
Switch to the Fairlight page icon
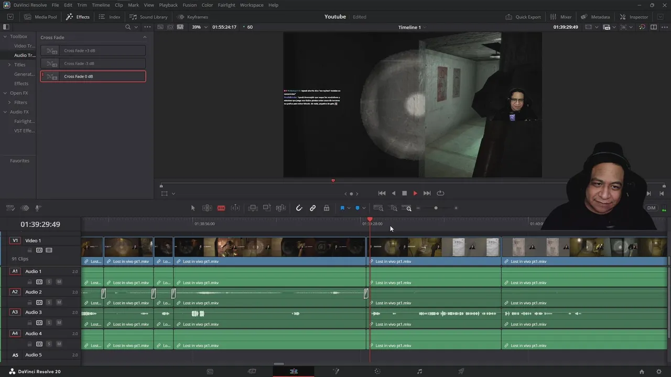tap(419, 371)
